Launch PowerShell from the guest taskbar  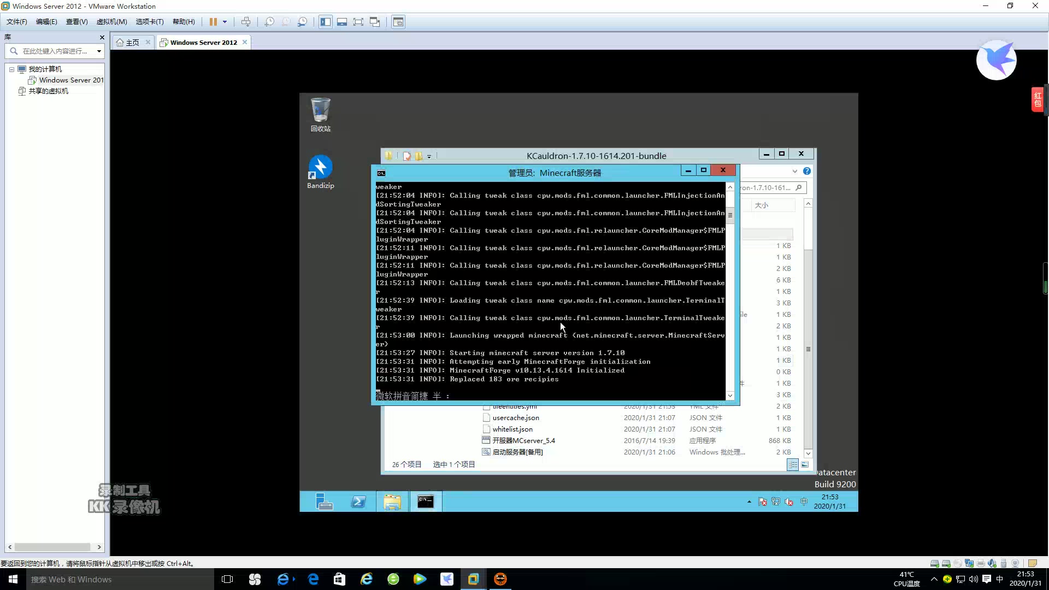tap(358, 501)
